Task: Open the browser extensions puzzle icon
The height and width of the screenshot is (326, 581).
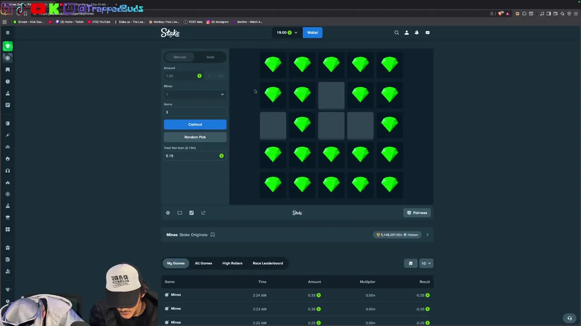Action: pos(524,14)
